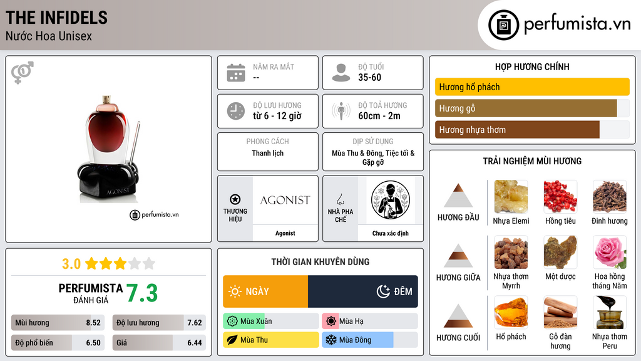The height and width of the screenshot is (361, 641).
Task: Click the Chưa xác định perfumer label
Action: click(x=391, y=233)
